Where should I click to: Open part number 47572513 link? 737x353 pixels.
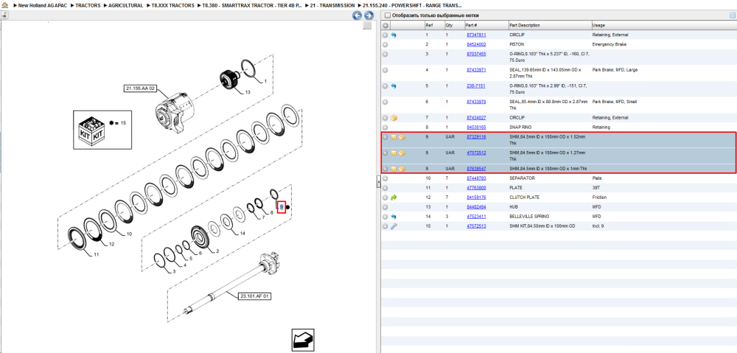476,226
